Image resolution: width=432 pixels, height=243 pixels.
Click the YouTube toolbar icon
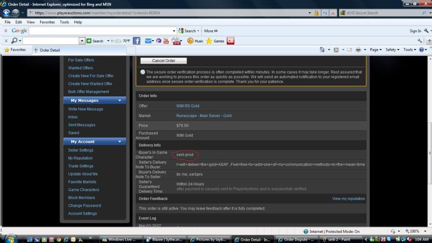pos(166,41)
